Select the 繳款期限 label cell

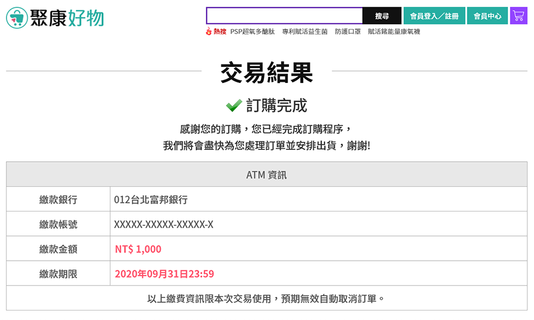(x=58, y=274)
